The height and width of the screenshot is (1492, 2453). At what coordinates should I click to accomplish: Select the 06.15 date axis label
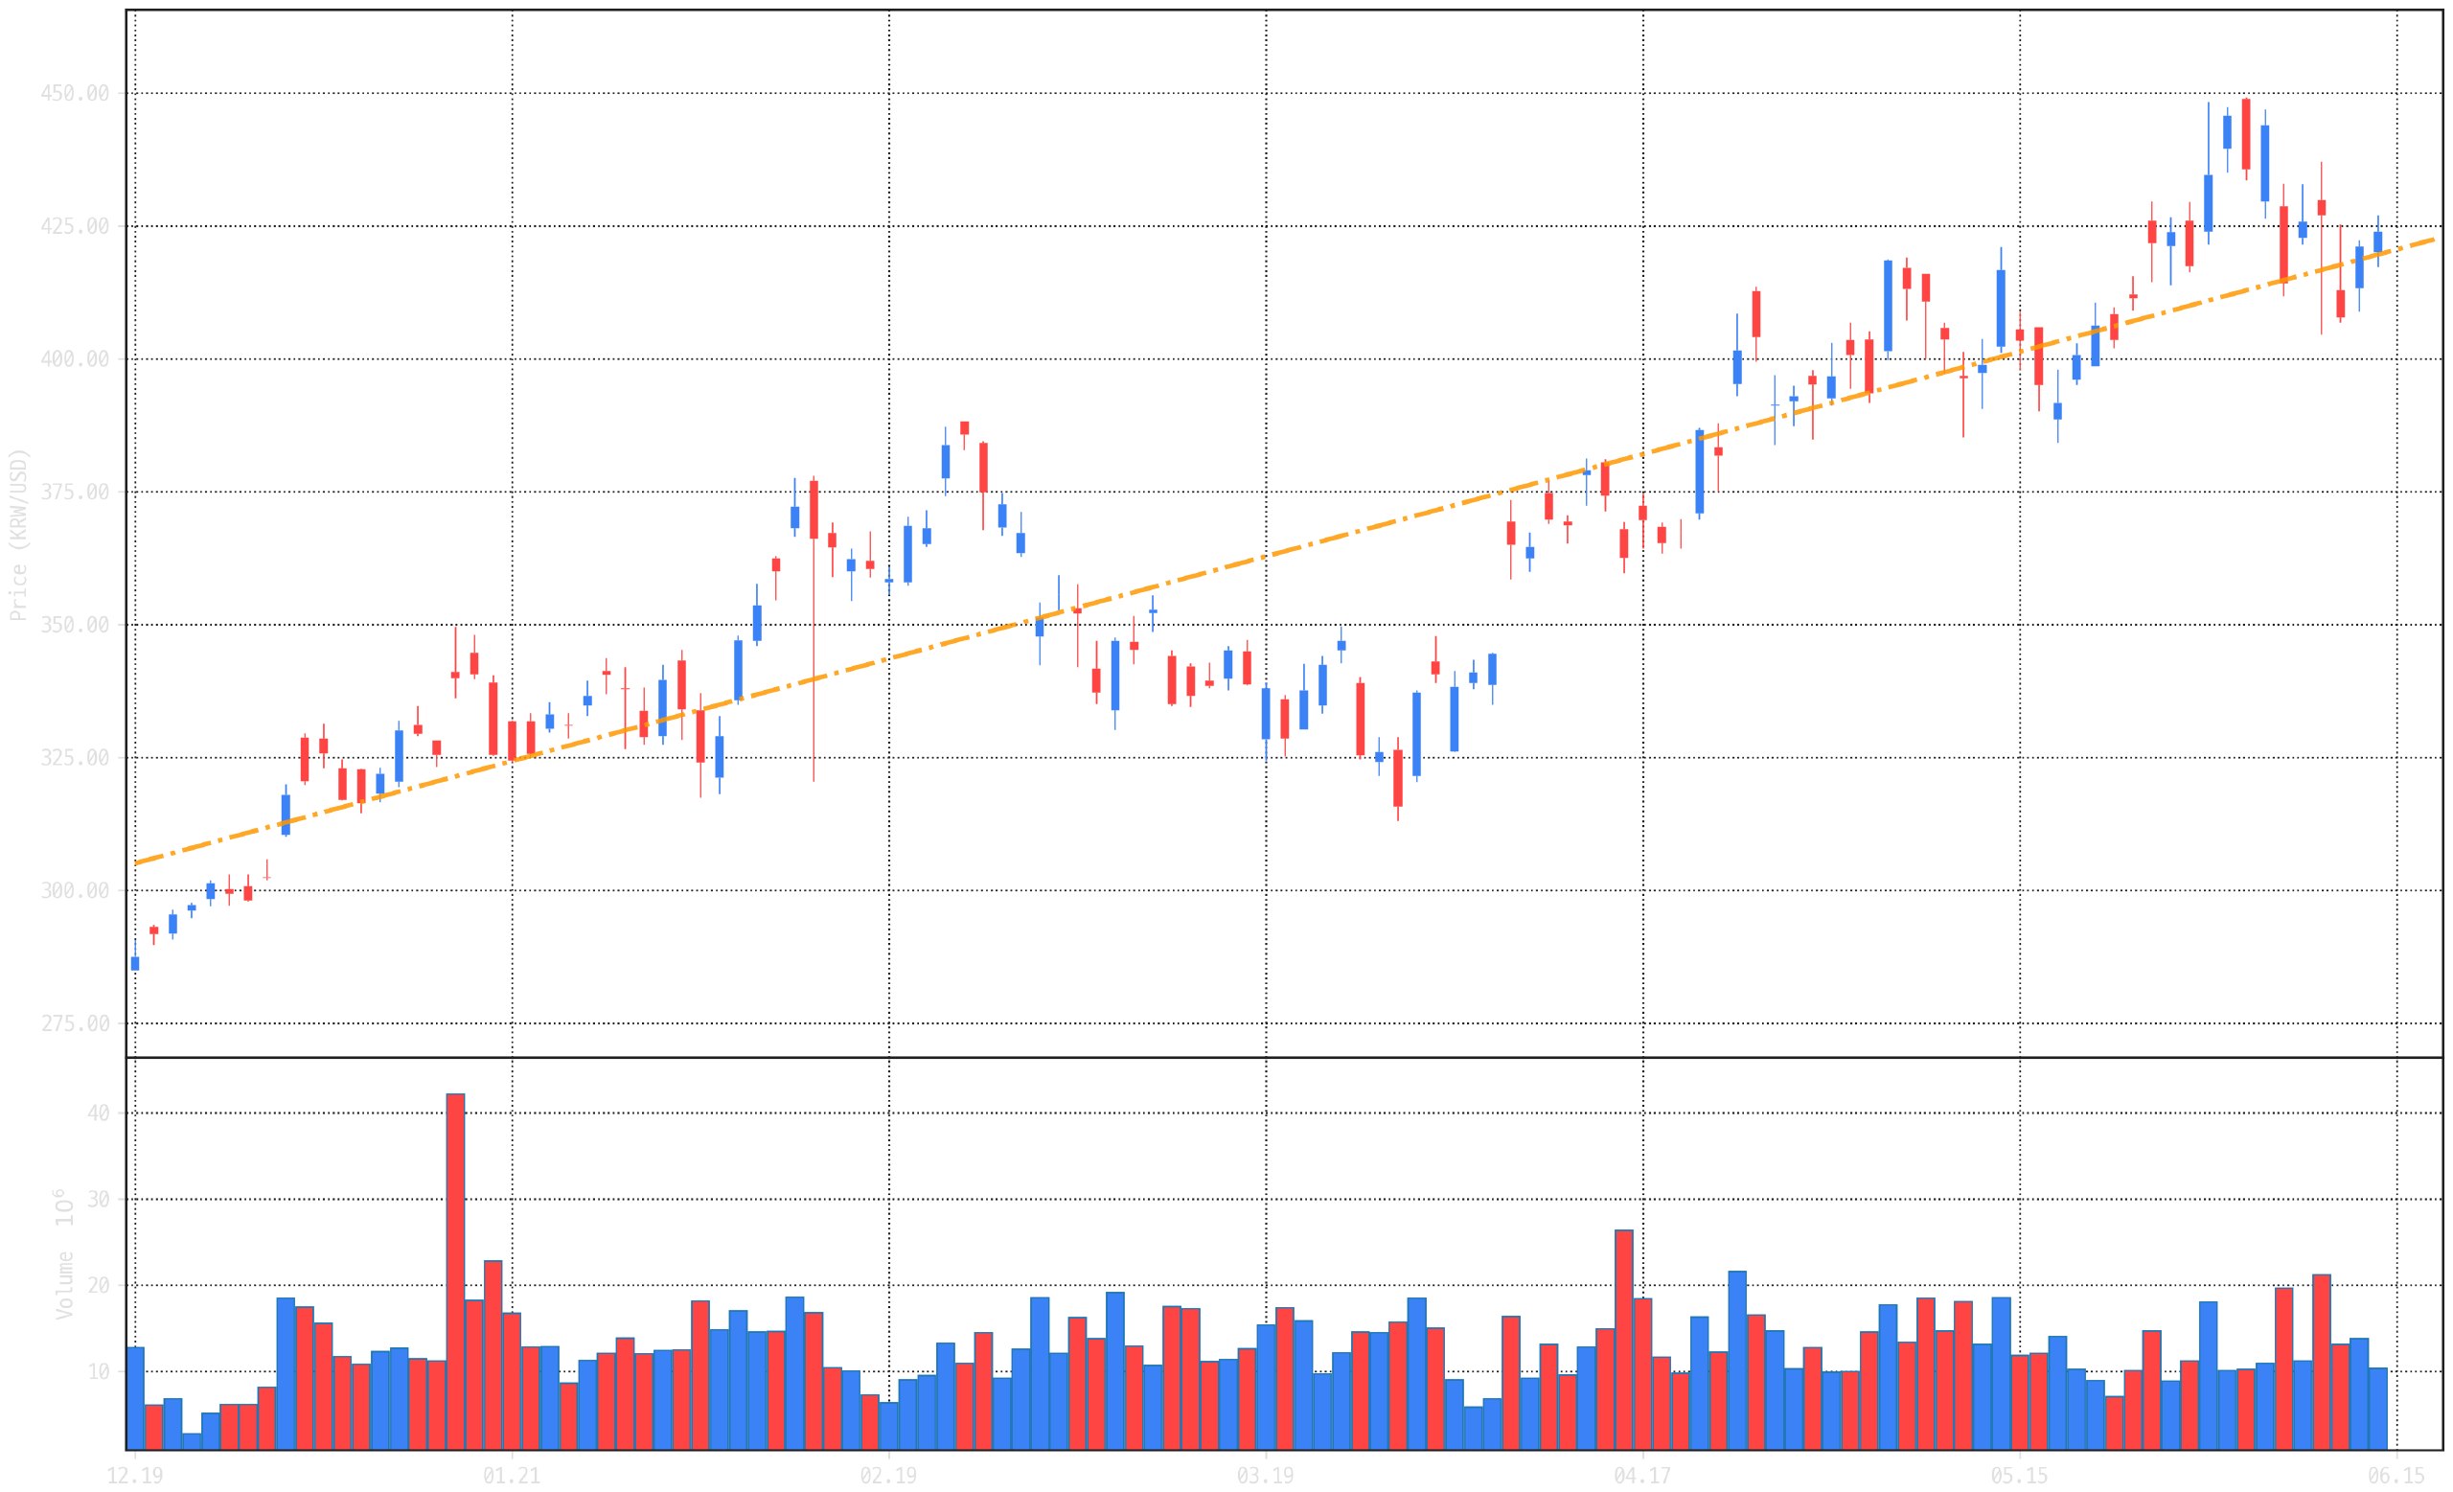click(x=2396, y=1475)
